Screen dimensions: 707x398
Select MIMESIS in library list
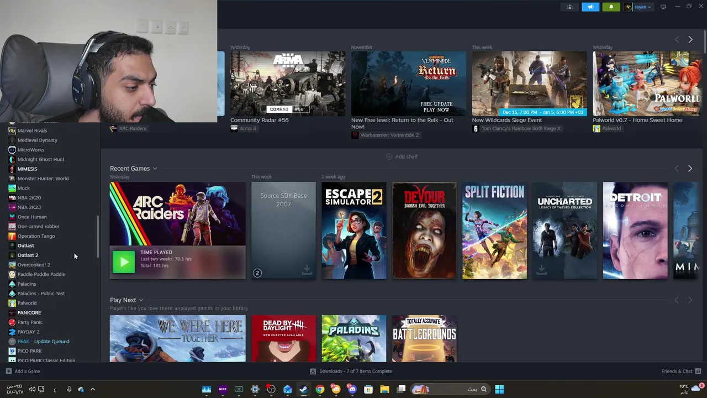pos(27,169)
